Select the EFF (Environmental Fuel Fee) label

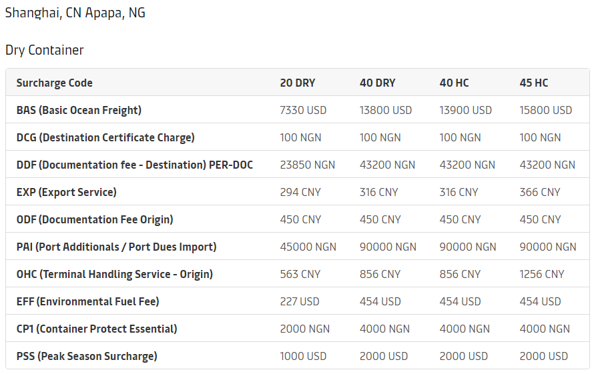point(87,302)
